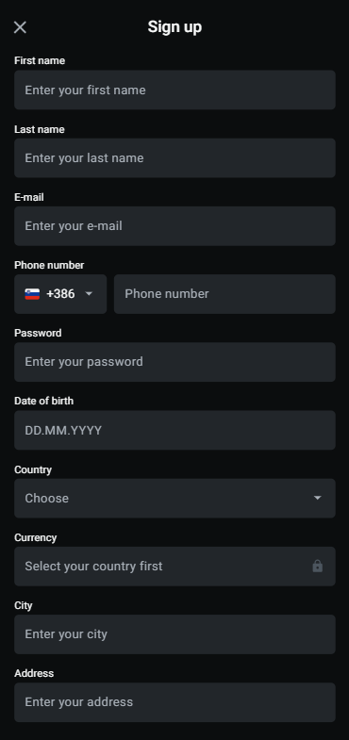
Task: Open the Country Choose dropdown
Action: click(174, 499)
